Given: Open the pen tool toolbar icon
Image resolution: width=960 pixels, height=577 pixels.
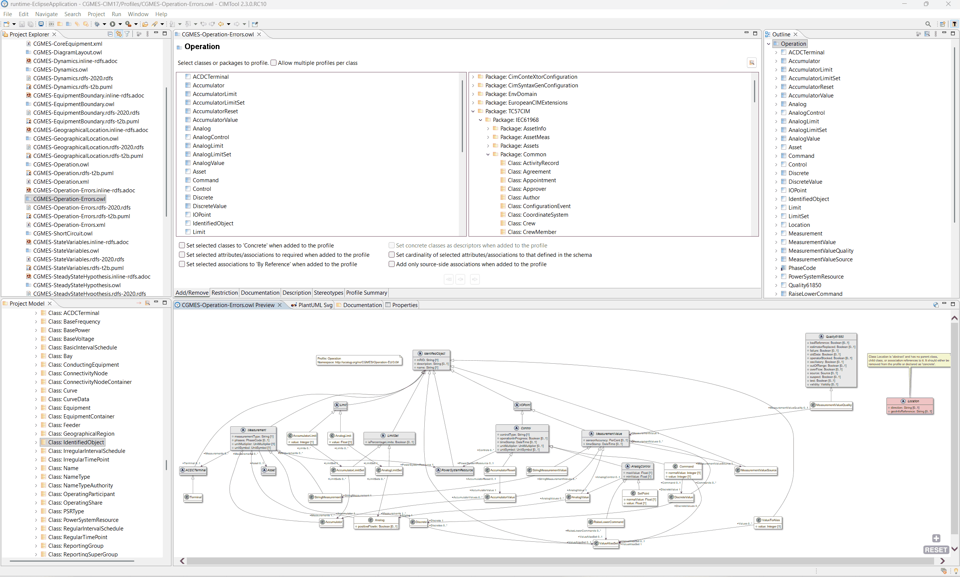Looking at the screenshot, I should [x=155, y=24].
